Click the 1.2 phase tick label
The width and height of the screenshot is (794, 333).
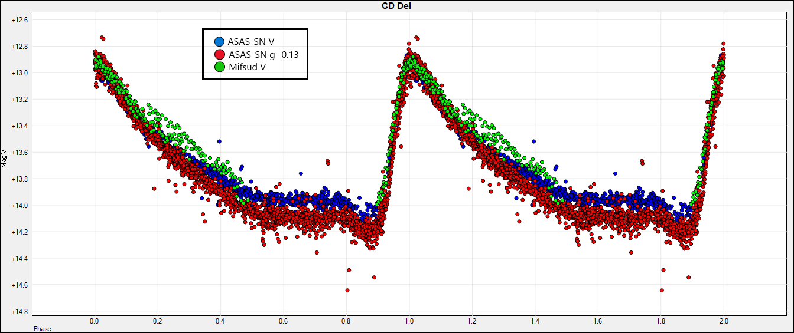[x=472, y=321]
